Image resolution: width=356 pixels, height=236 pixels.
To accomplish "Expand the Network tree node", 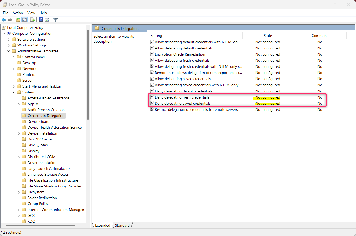I will point(14,68).
